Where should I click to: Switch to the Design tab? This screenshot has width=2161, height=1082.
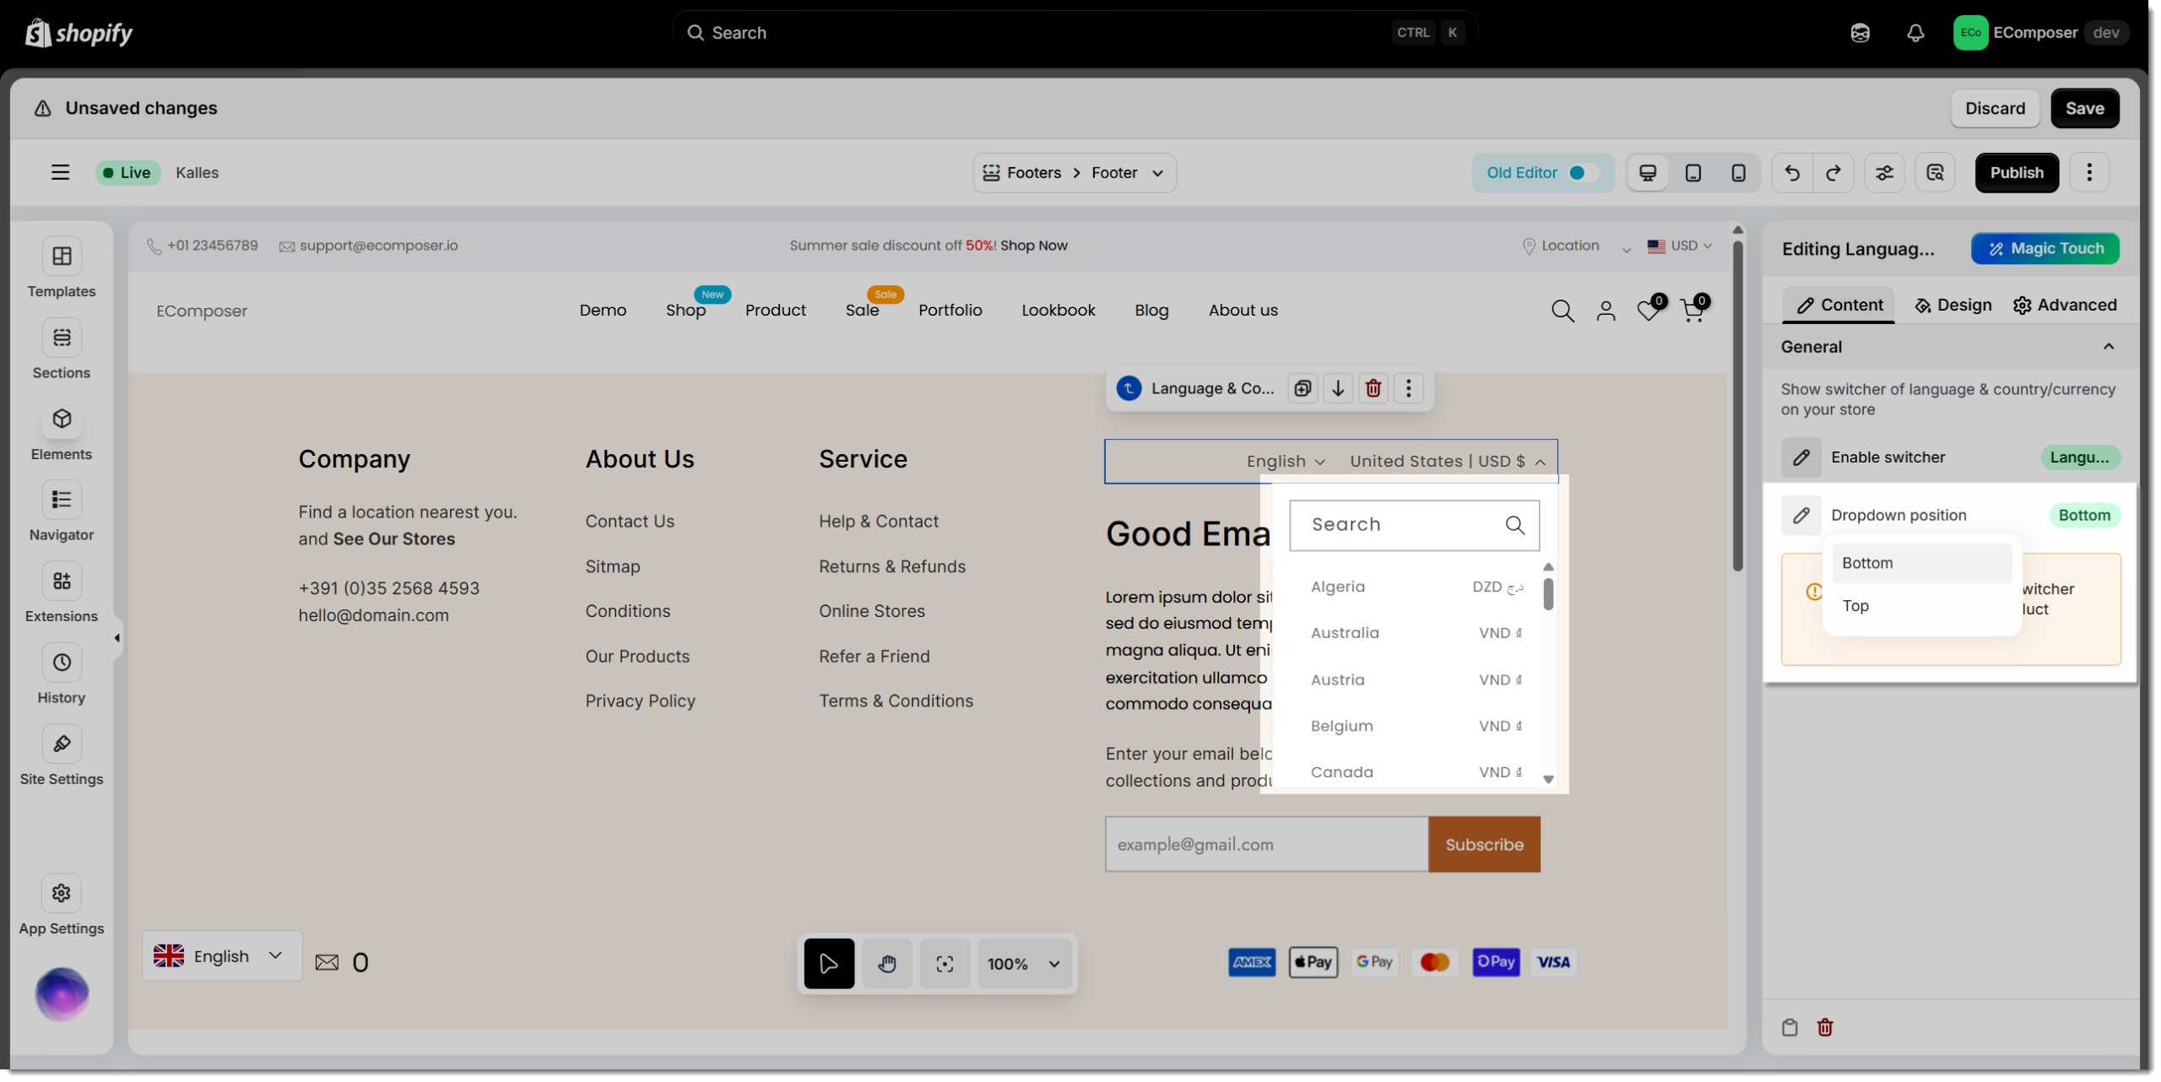pyautogui.click(x=1952, y=306)
